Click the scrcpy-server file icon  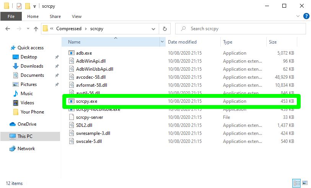point(72,117)
